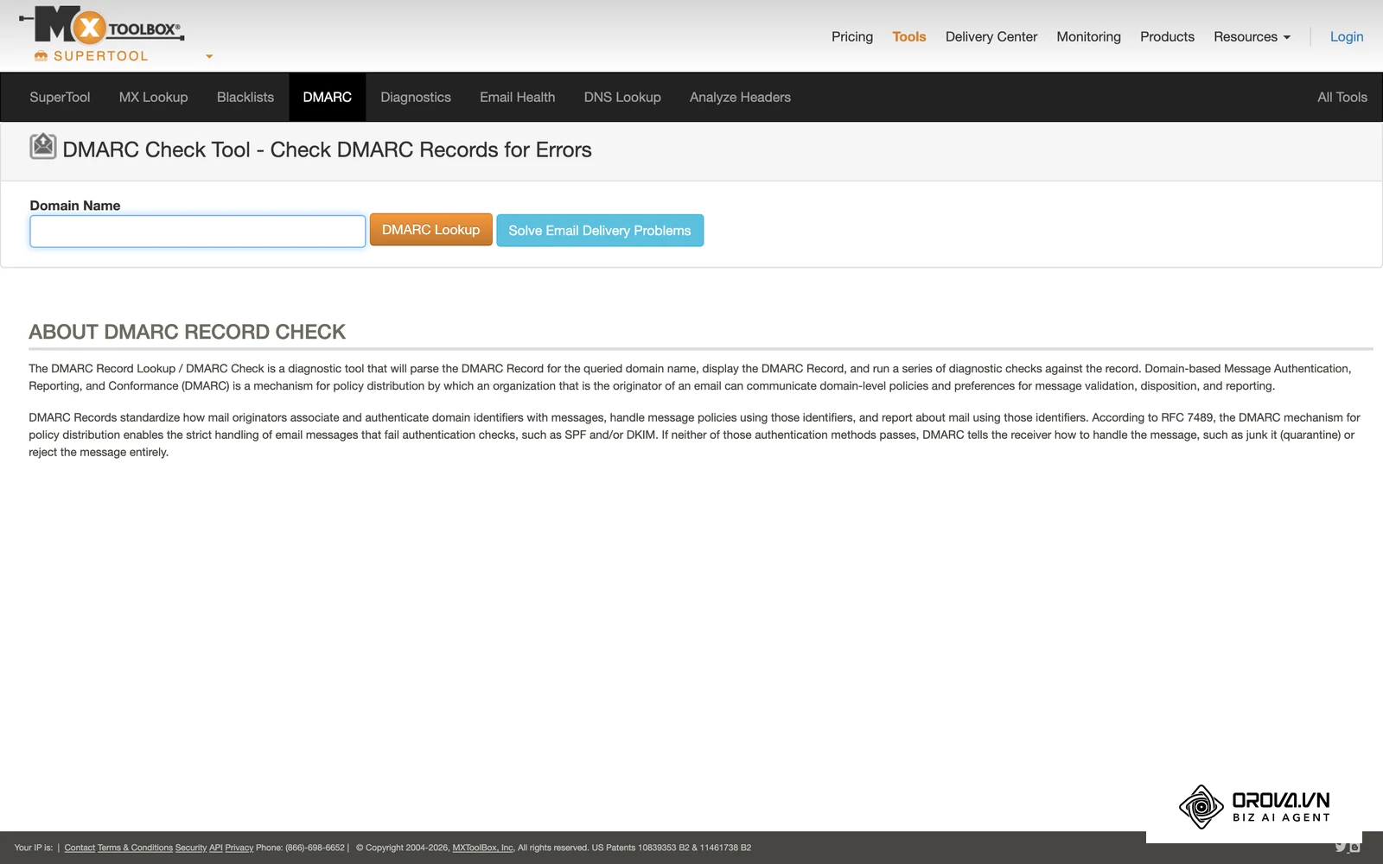The image size is (1383, 864).
Task: Click the footer phone number (866)-698-6652
Action: click(x=315, y=848)
